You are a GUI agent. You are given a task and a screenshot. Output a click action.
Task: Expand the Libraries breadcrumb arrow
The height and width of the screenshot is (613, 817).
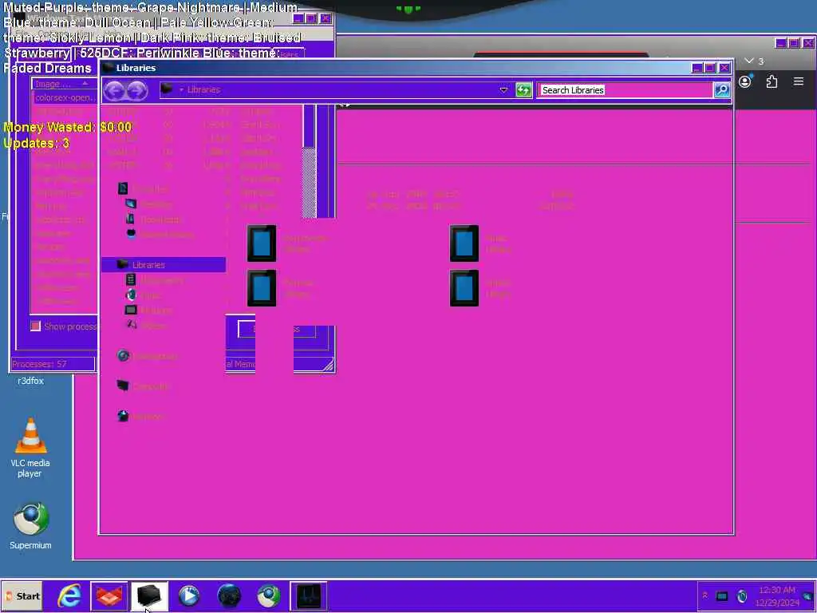[x=181, y=89]
